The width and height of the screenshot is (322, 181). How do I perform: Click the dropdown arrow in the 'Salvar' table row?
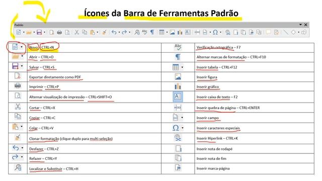(x=22, y=66)
